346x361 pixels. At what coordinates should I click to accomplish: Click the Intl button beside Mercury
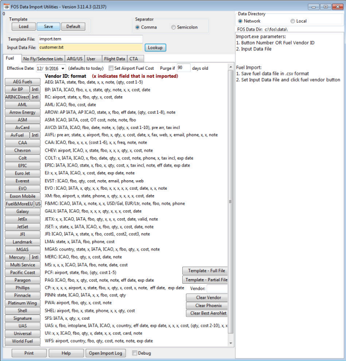click(35, 257)
